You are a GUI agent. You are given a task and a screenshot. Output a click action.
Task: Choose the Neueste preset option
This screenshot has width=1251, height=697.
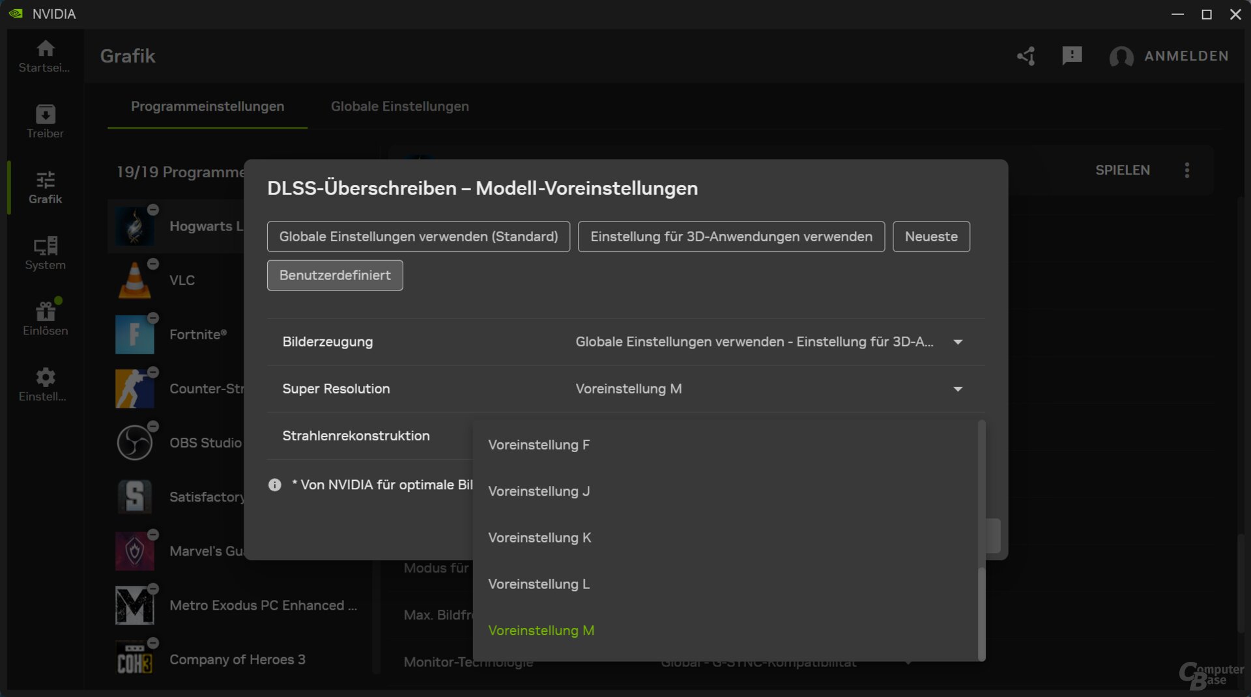931,236
